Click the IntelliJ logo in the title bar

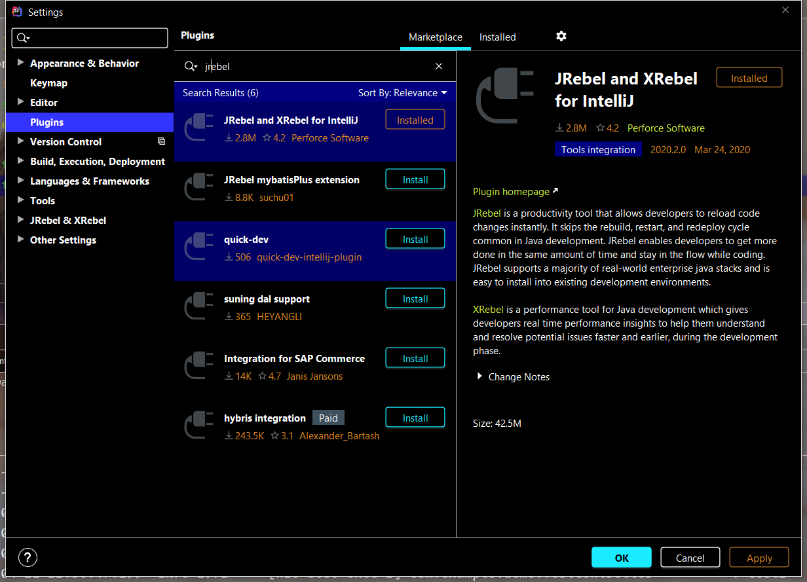[17, 11]
